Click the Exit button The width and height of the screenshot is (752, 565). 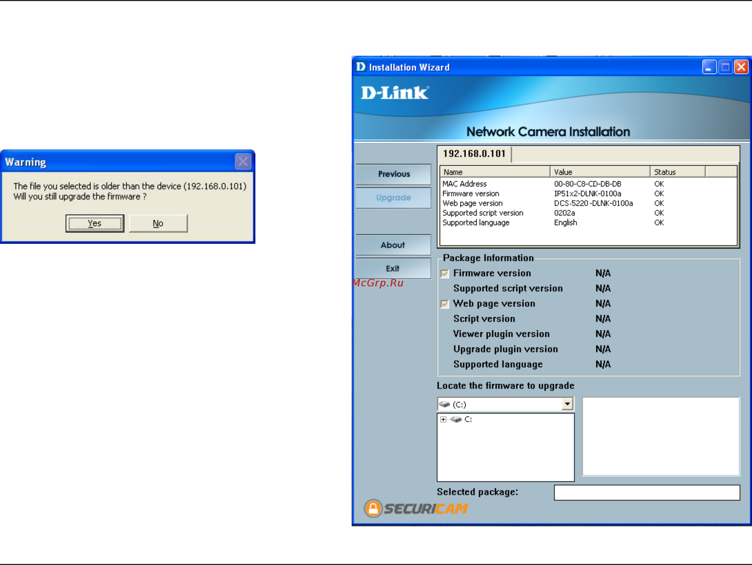(394, 268)
